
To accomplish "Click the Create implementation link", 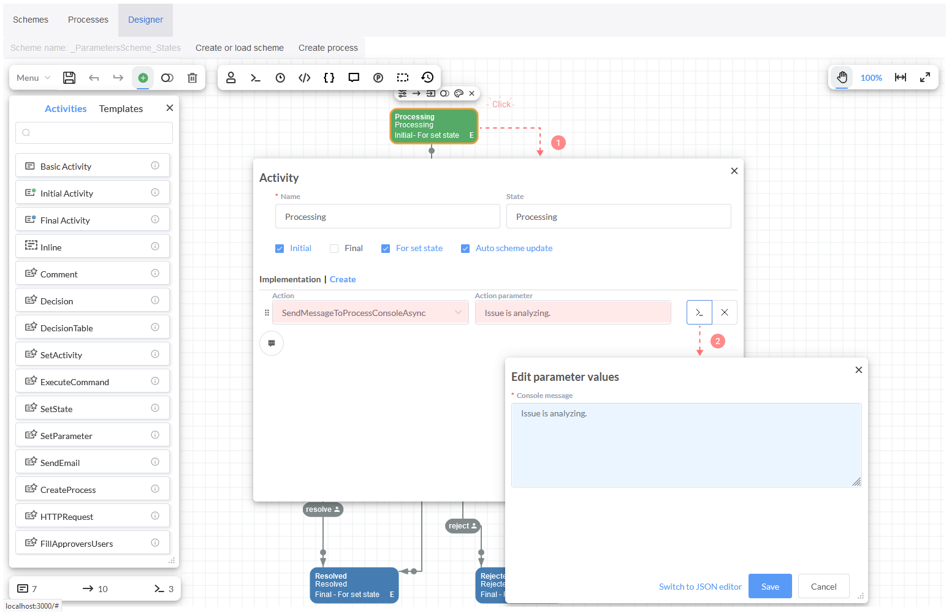I will [343, 279].
